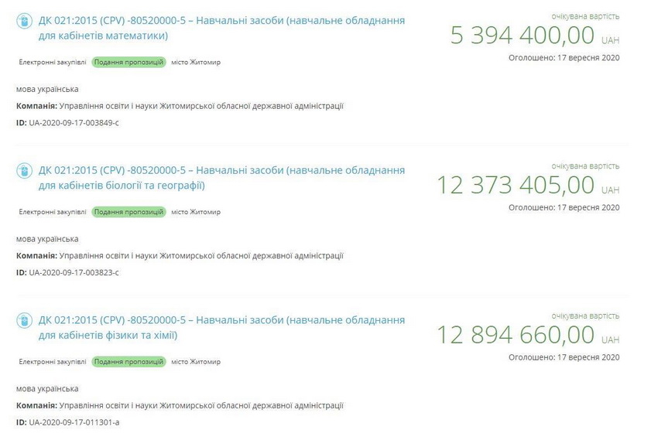The image size is (658, 440).
Task: Select the 12 373 405,00 UAH expected value
Action: tap(516, 186)
